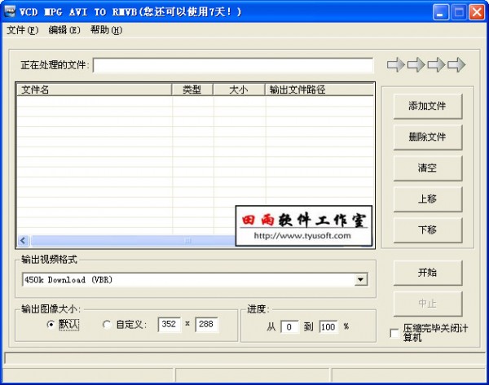Screen dimensions: 489x385
Task: Select the 自定义 image size radio button
Action: coord(107,325)
